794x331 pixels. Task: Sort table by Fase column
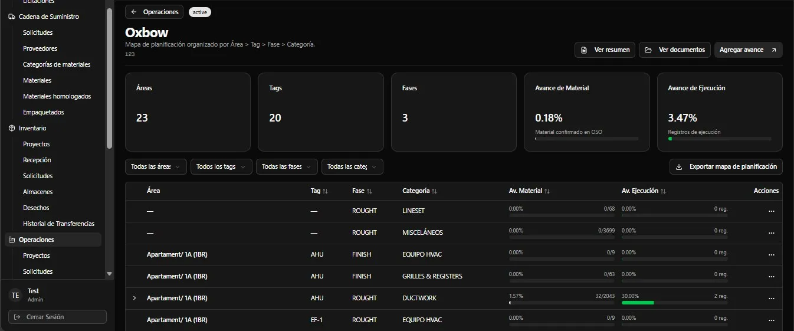[362, 191]
